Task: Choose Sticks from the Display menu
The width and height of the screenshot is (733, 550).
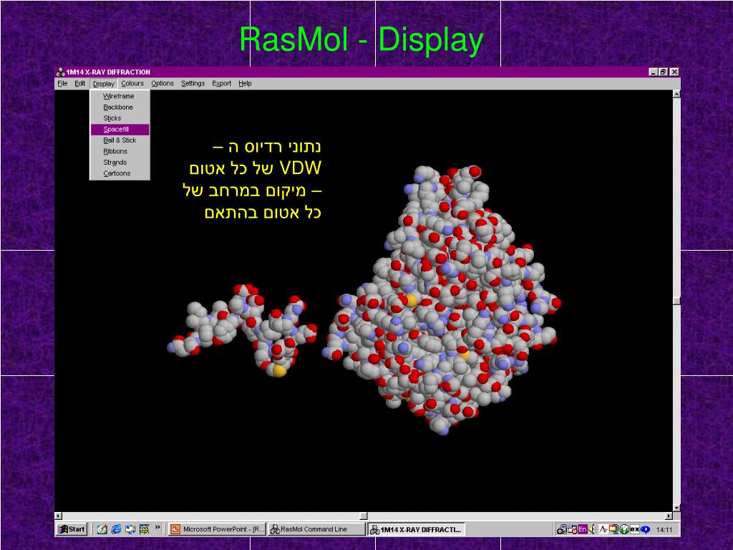Action: (x=120, y=118)
